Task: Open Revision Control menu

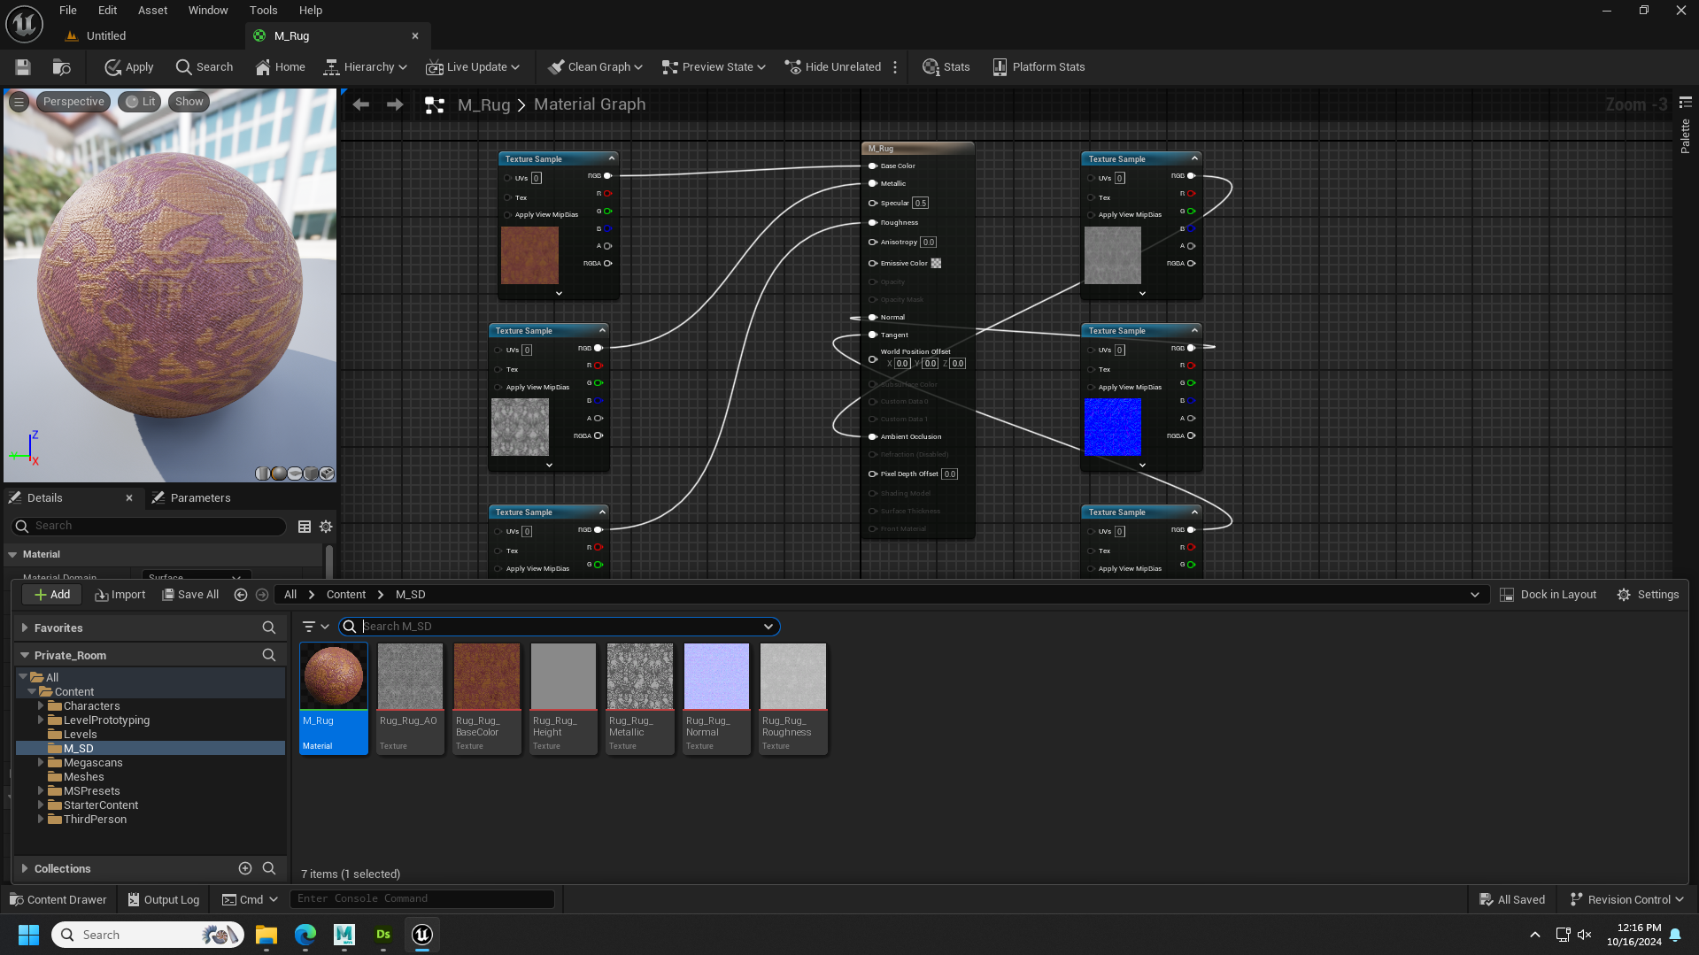Action: tap(1626, 900)
